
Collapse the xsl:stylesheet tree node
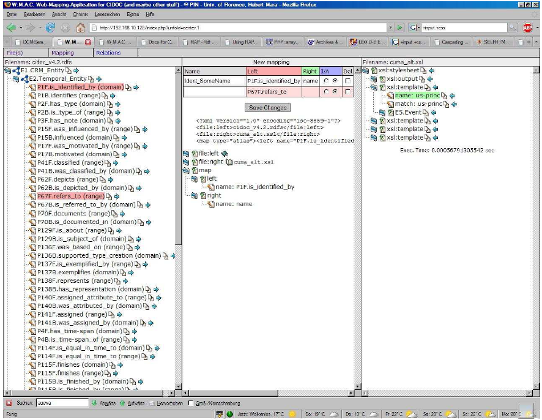tap(366, 70)
